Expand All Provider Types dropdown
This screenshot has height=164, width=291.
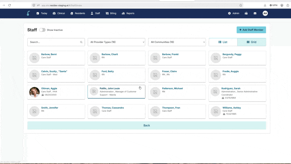(116, 42)
